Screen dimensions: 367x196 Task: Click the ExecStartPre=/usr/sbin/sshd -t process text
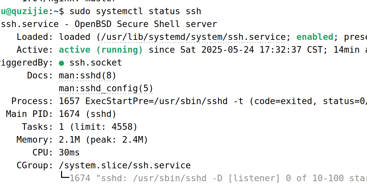tap(164, 101)
